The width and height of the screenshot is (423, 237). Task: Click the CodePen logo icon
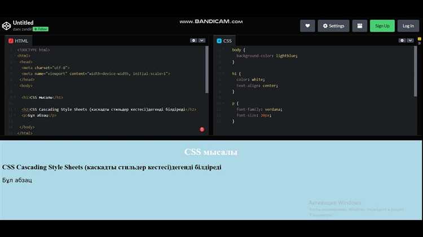point(6,25)
